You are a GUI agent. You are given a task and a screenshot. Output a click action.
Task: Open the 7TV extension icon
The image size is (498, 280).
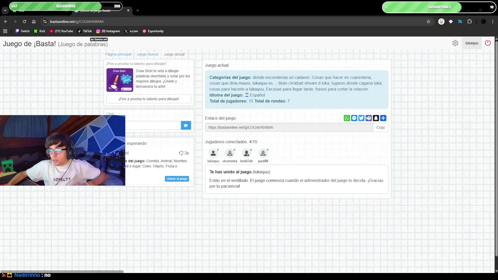(x=460, y=21)
